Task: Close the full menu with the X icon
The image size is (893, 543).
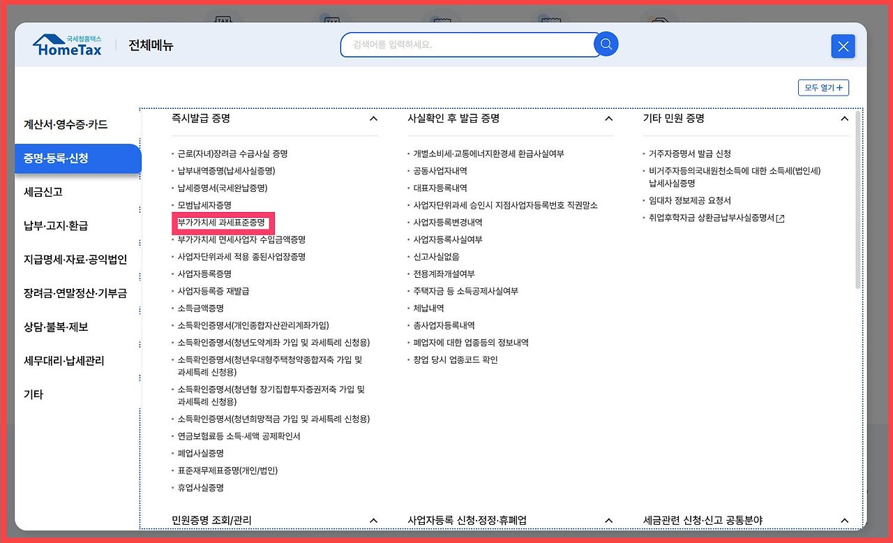Action: coord(843,46)
